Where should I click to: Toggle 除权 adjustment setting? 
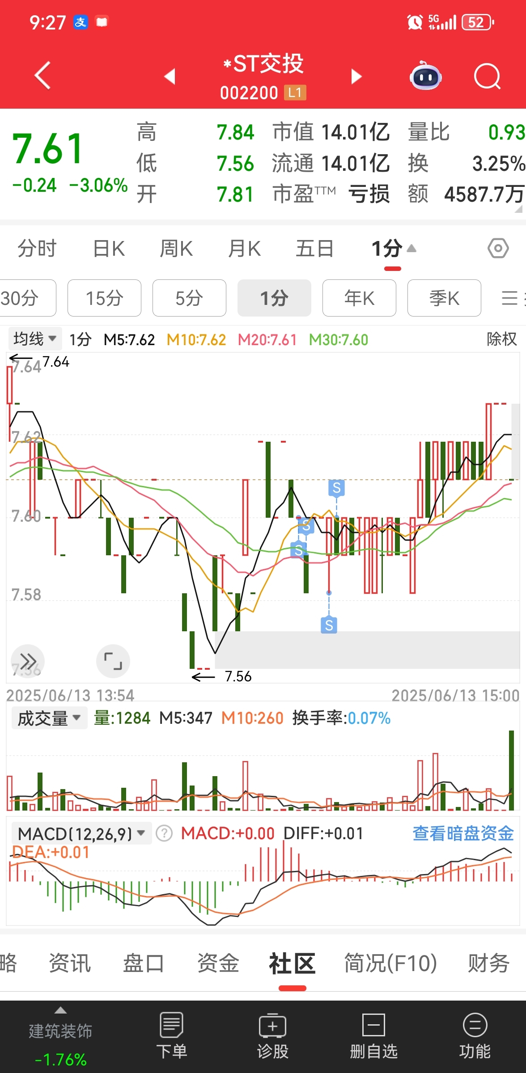[x=502, y=339]
